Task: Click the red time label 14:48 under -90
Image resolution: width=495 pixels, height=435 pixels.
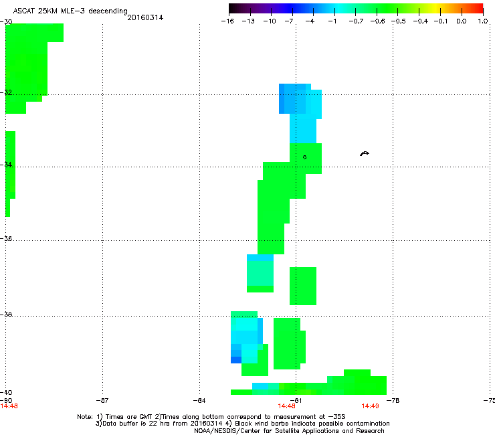Action: click(9, 406)
